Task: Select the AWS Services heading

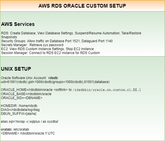Action: (x=18, y=24)
